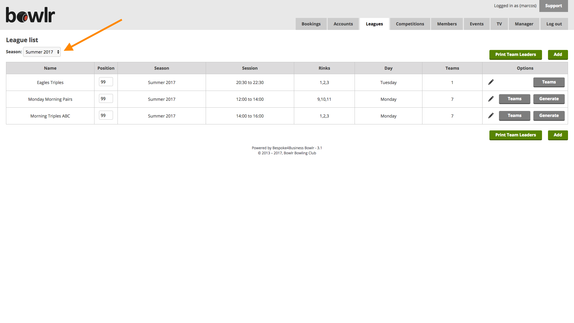Click the Options column header

[525, 68]
